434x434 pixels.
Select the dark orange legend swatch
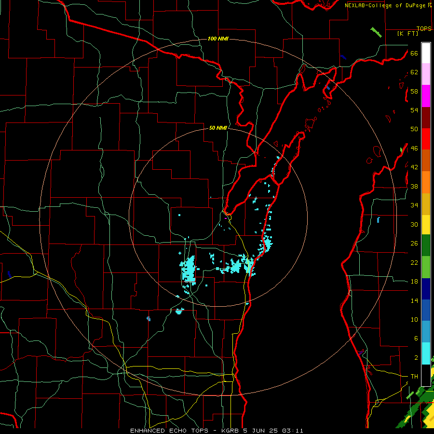[426, 160]
